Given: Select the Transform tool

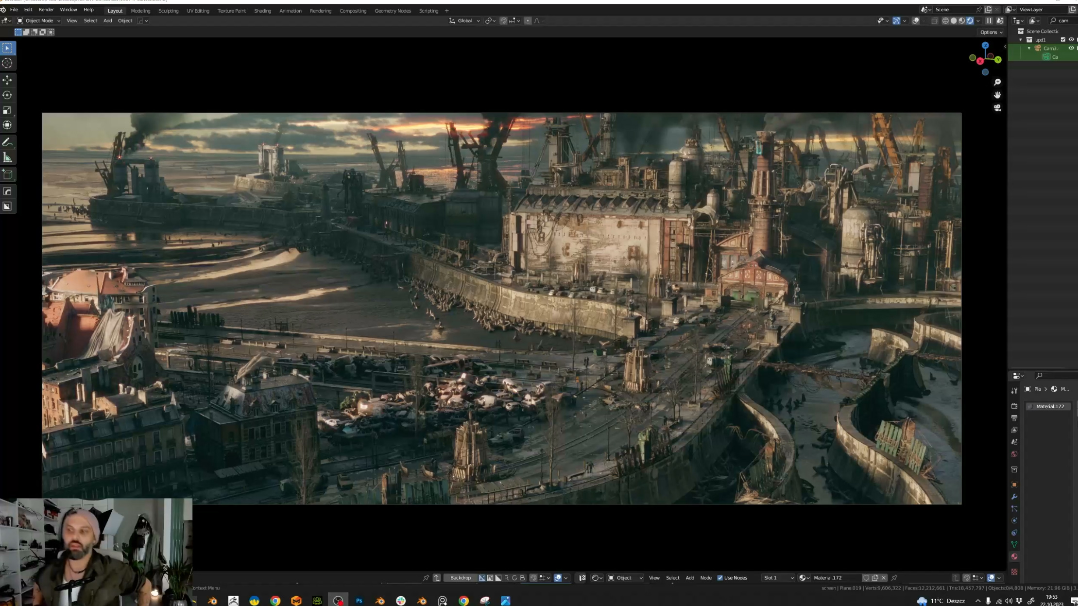Looking at the screenshot, I should (7, 125).
